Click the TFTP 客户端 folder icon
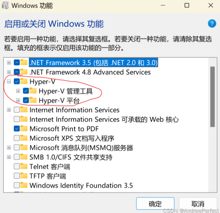 [24, 176]
